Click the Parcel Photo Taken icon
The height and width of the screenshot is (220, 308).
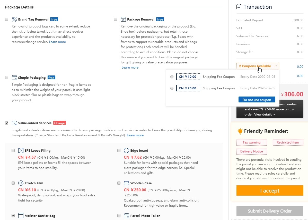click(127, 215)
